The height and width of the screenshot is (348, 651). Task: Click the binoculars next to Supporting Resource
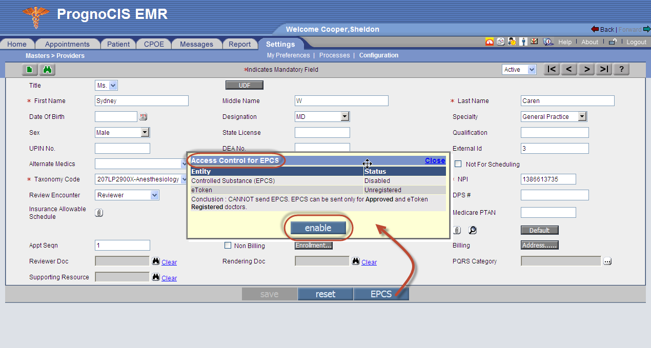tap(156, 277)
